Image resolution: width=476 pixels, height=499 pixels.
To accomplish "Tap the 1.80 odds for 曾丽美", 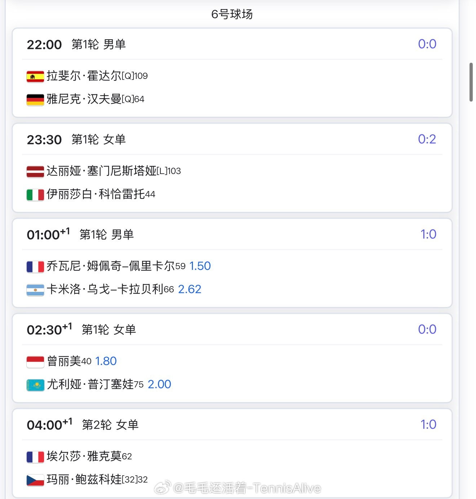I will click(x=106, y=361).
